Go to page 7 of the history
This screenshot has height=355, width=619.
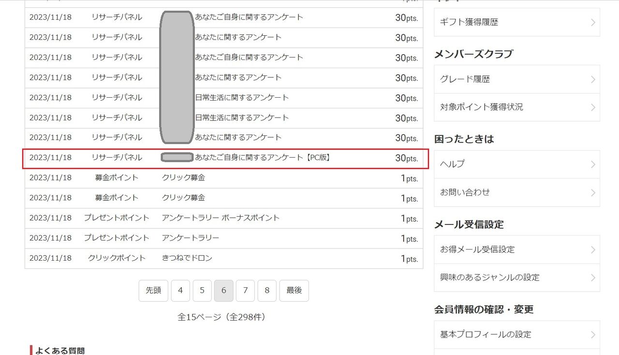click(245, 291)
